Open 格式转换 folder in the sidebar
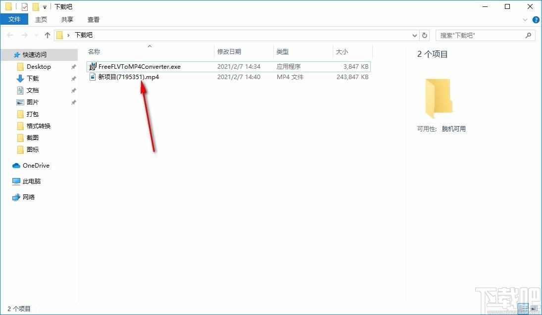The width and height of the screenshot is (542, 315). [x=39, y=126]
